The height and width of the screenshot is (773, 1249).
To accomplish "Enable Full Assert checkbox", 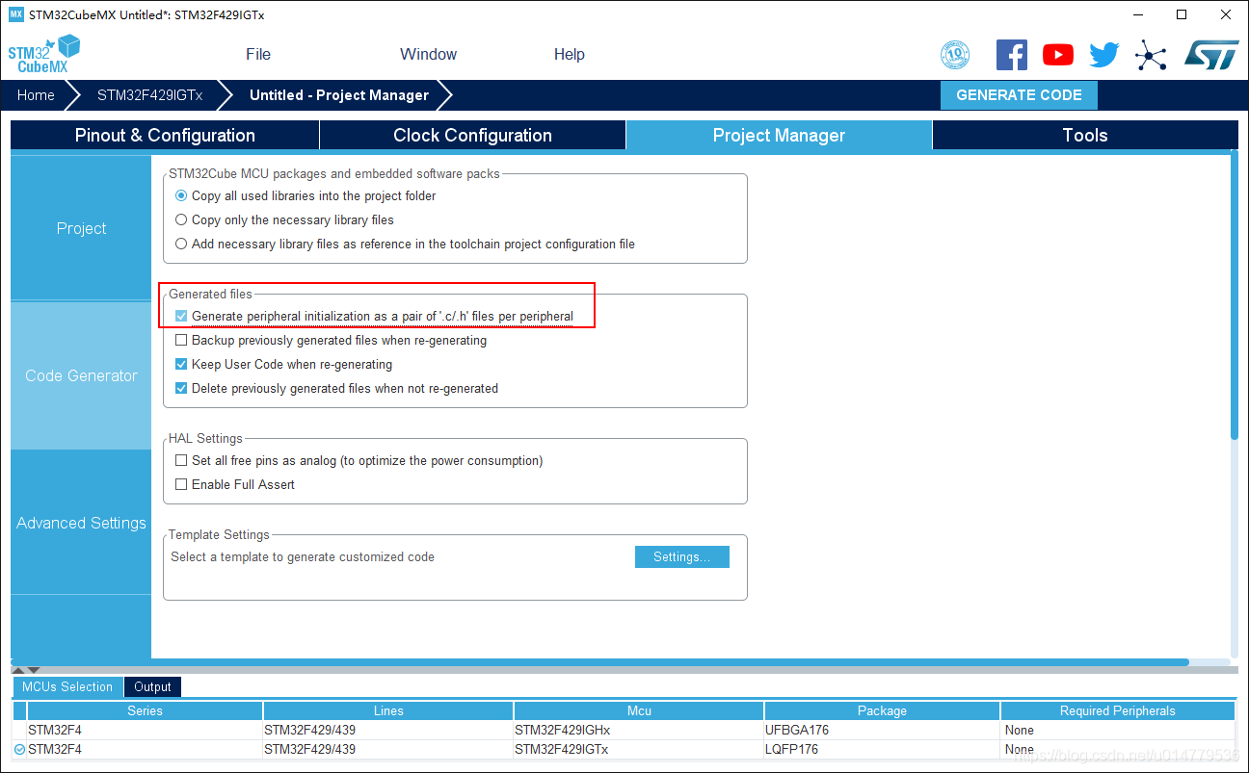I will click(x=181, y=484).
